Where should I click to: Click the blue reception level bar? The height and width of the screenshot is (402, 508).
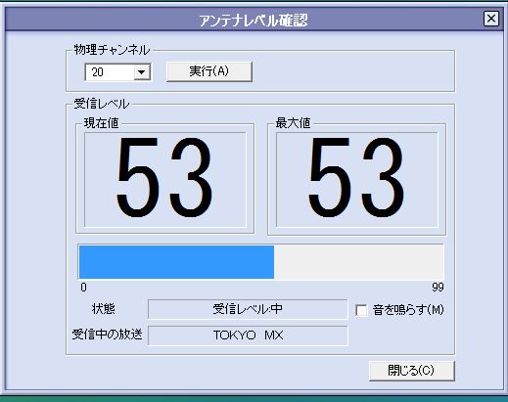point(176,262)
